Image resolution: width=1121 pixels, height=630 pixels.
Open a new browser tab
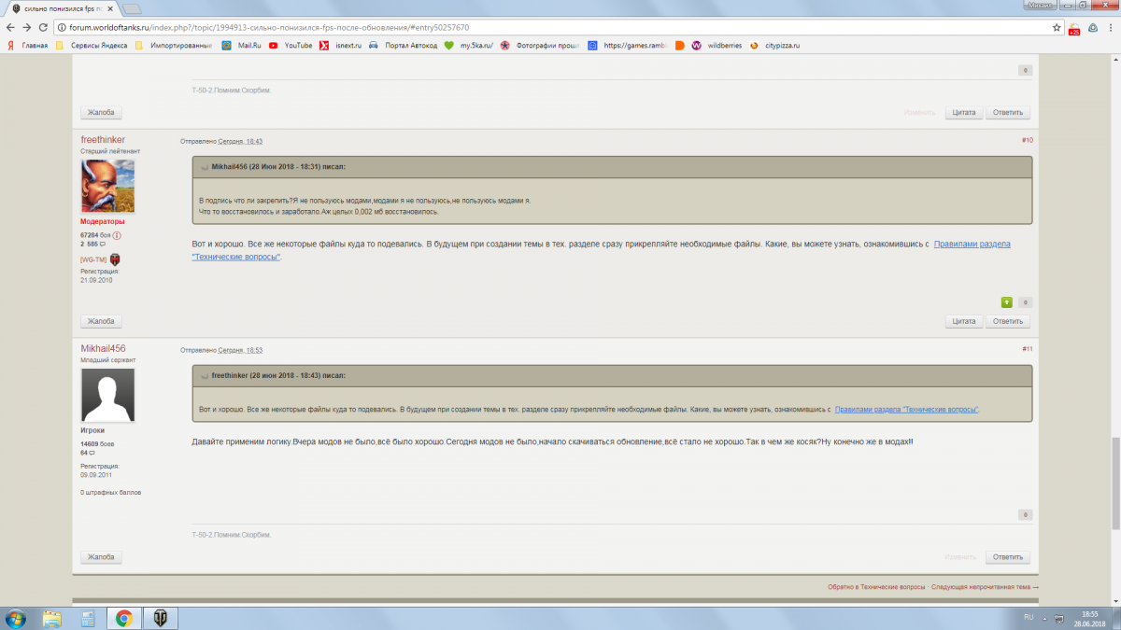[x=132, y=8]
